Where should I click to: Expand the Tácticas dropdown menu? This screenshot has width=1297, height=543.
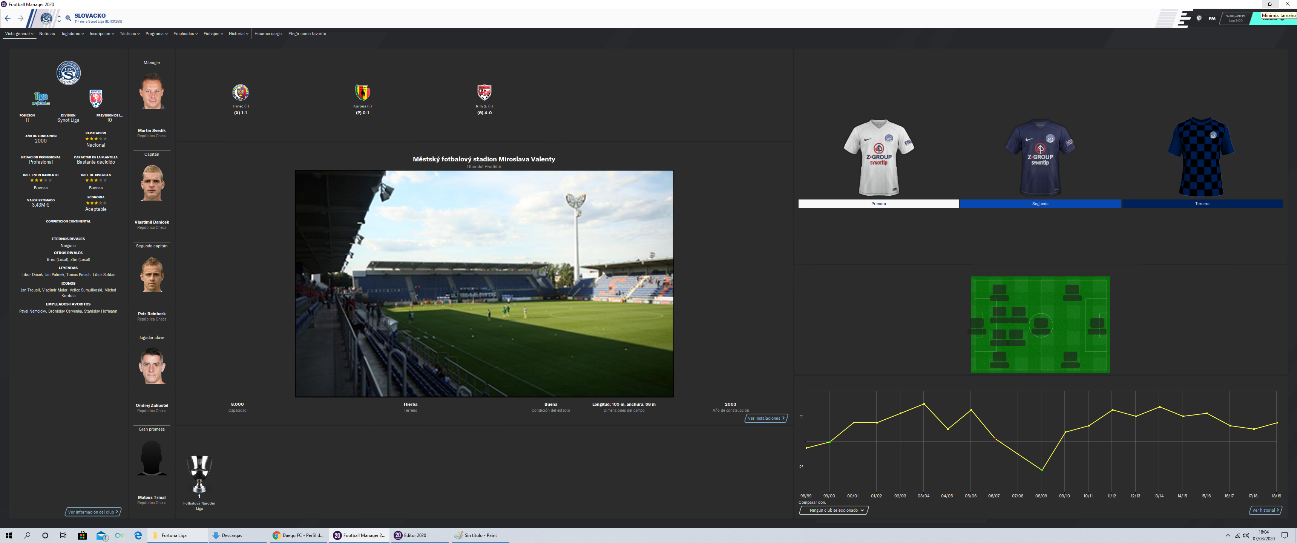(129, 34)
